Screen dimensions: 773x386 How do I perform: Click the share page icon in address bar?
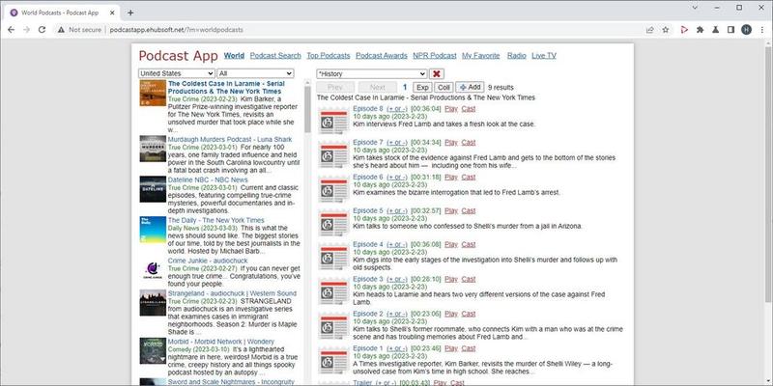[650, 30]
